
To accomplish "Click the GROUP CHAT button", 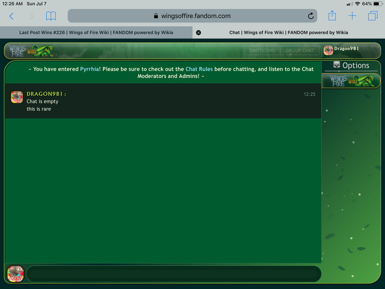I will coord(299,51).
